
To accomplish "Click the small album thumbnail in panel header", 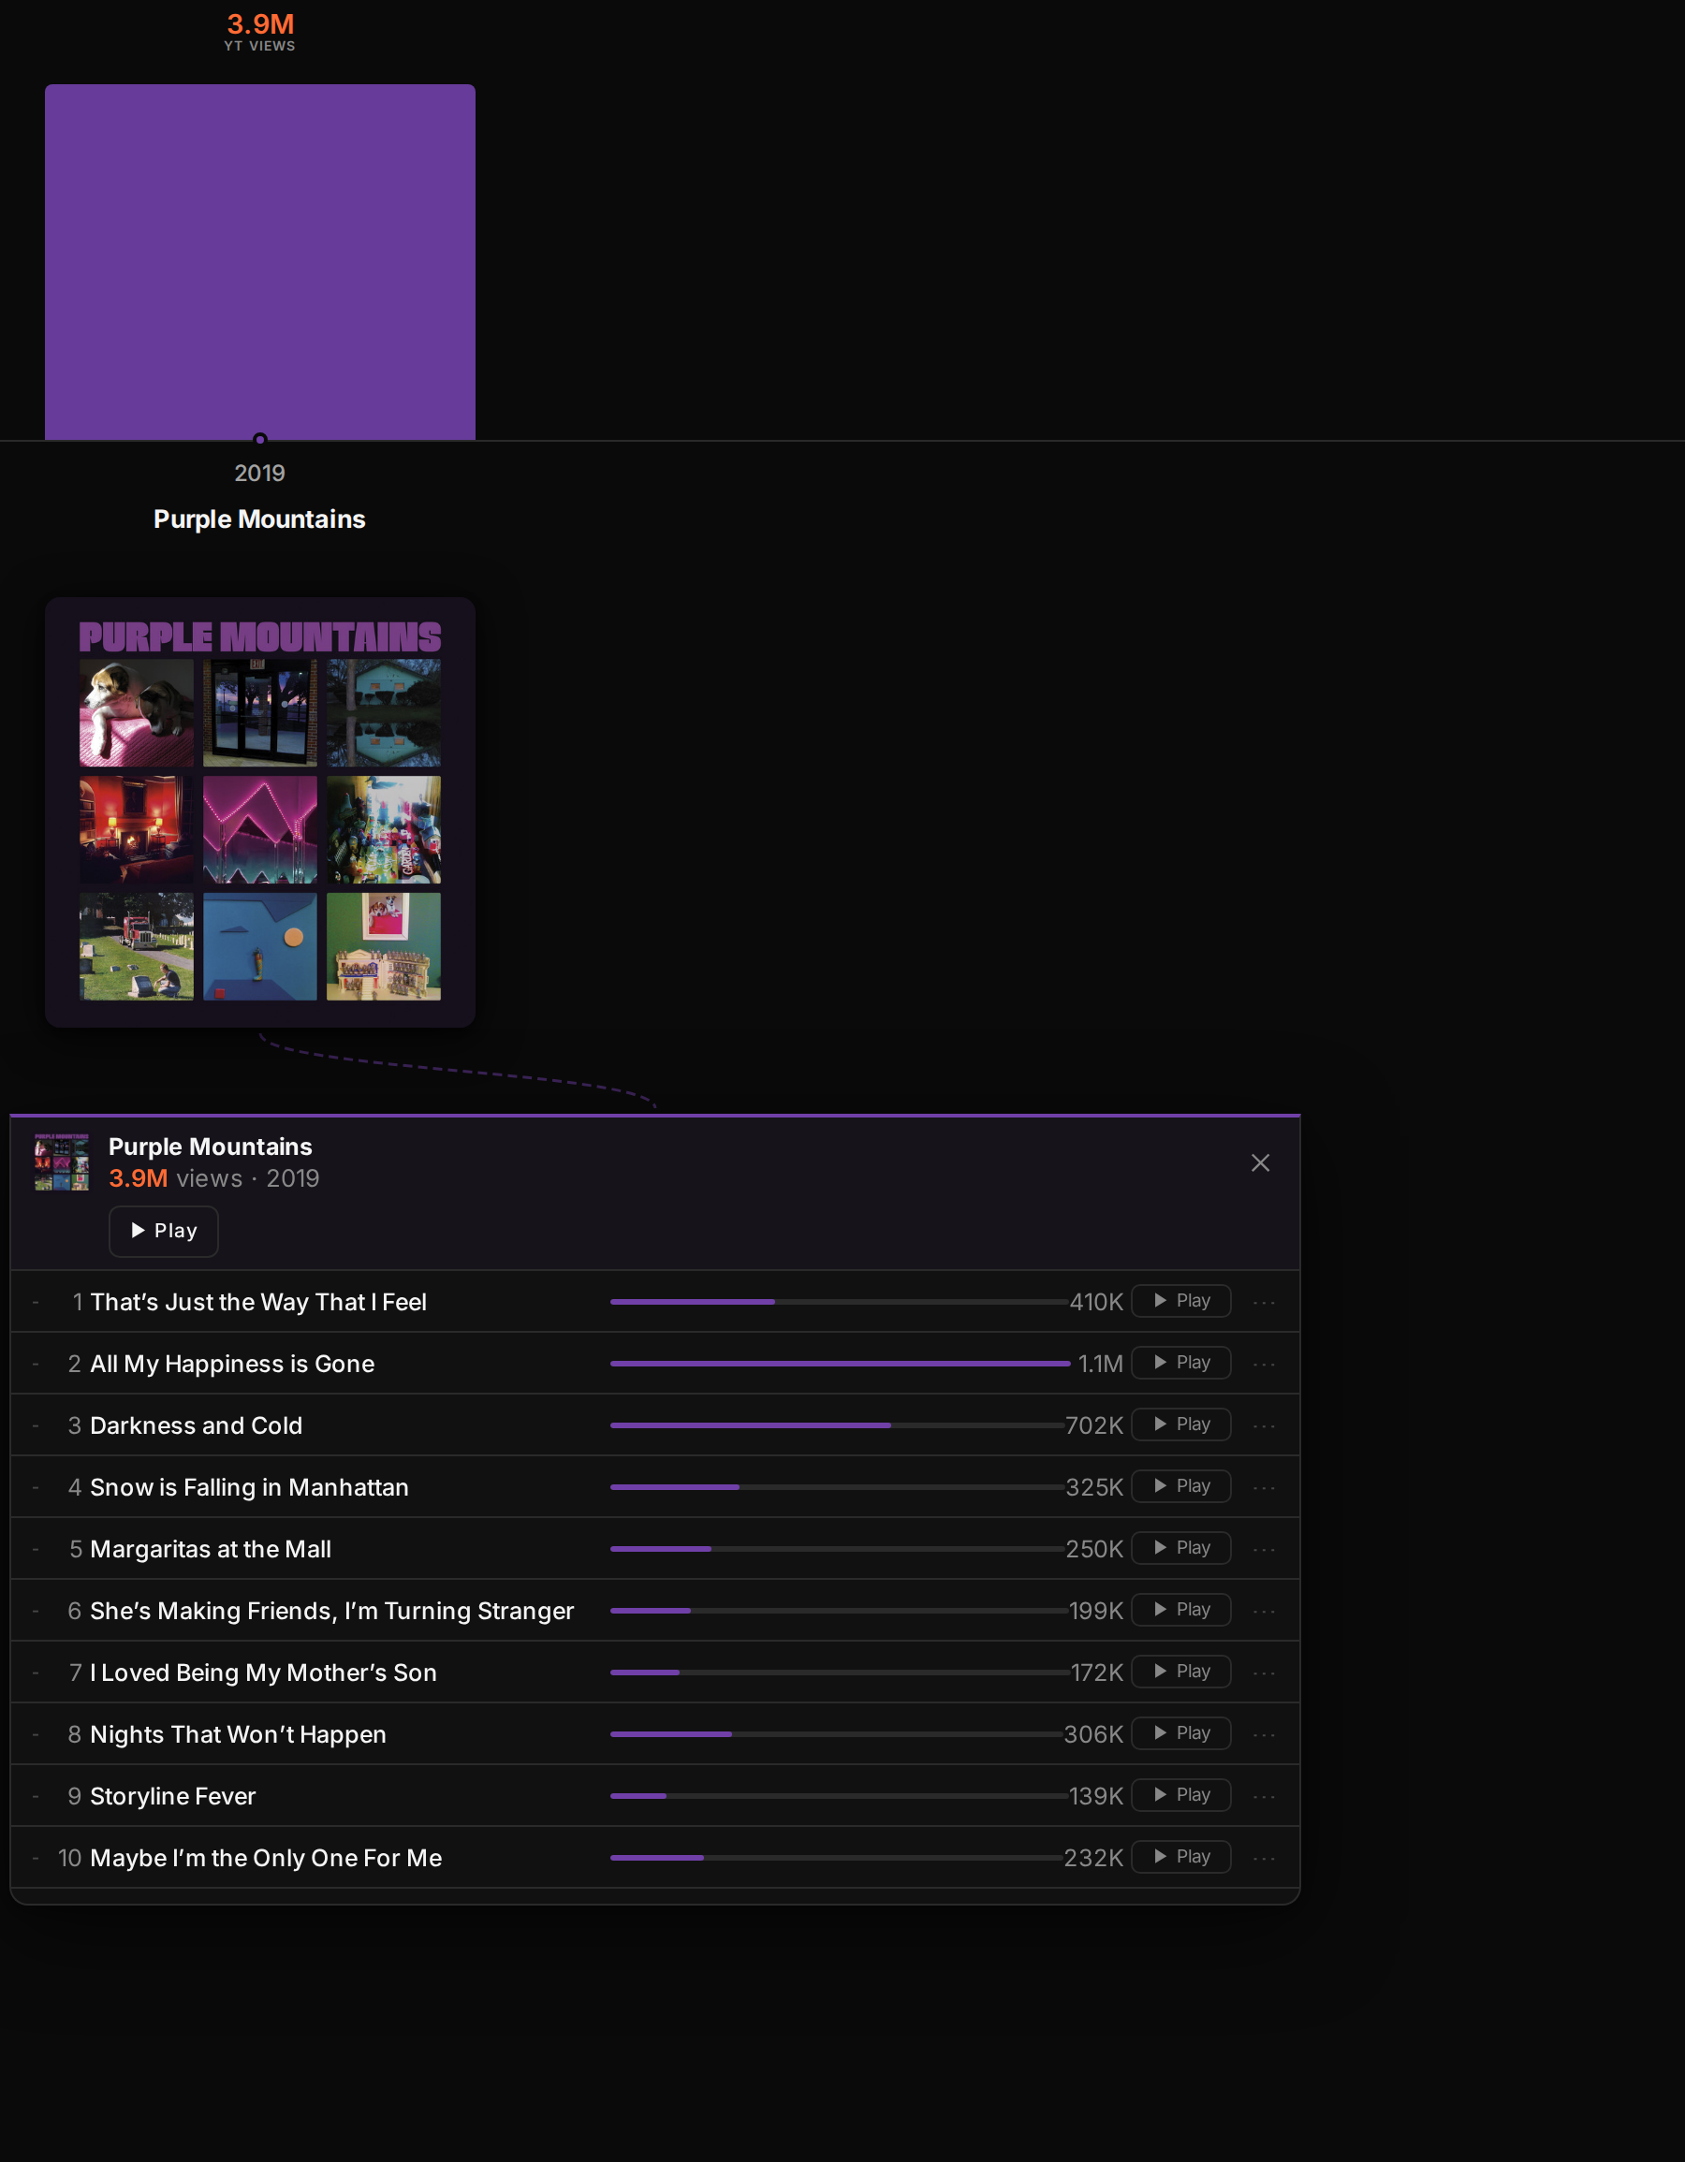I will [x=62, y=1162].
